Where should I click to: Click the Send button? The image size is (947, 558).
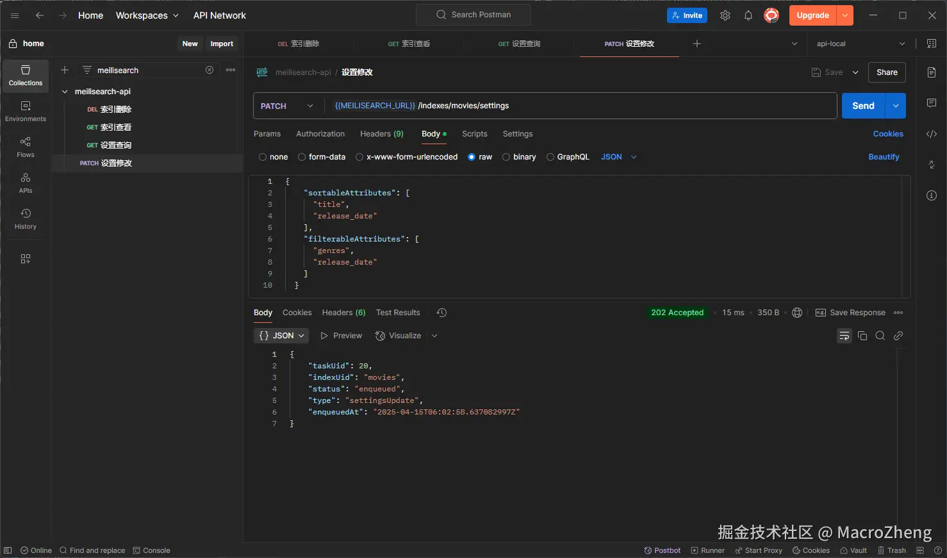(862, 106)
